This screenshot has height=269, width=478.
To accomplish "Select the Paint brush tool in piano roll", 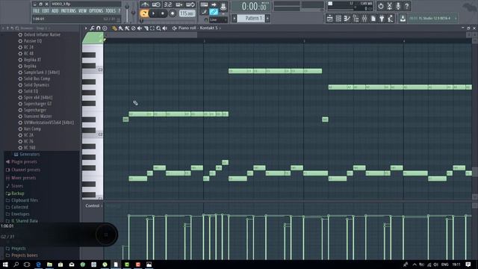I will pyautogui.click(x=121, y=28).
